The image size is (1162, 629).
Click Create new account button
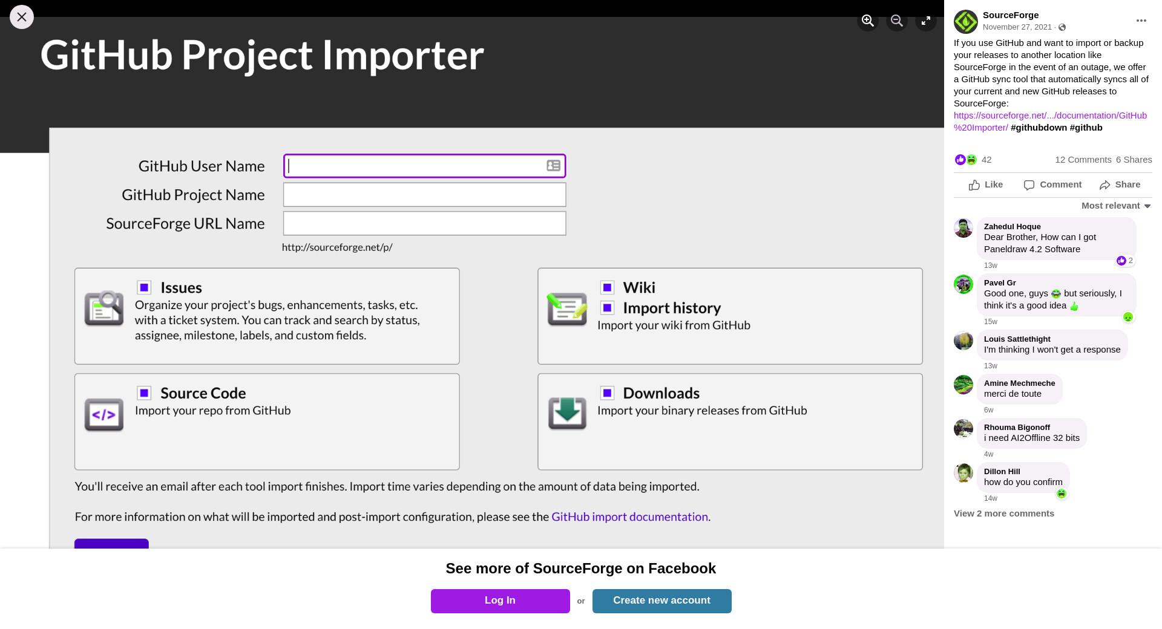point(661,601)
